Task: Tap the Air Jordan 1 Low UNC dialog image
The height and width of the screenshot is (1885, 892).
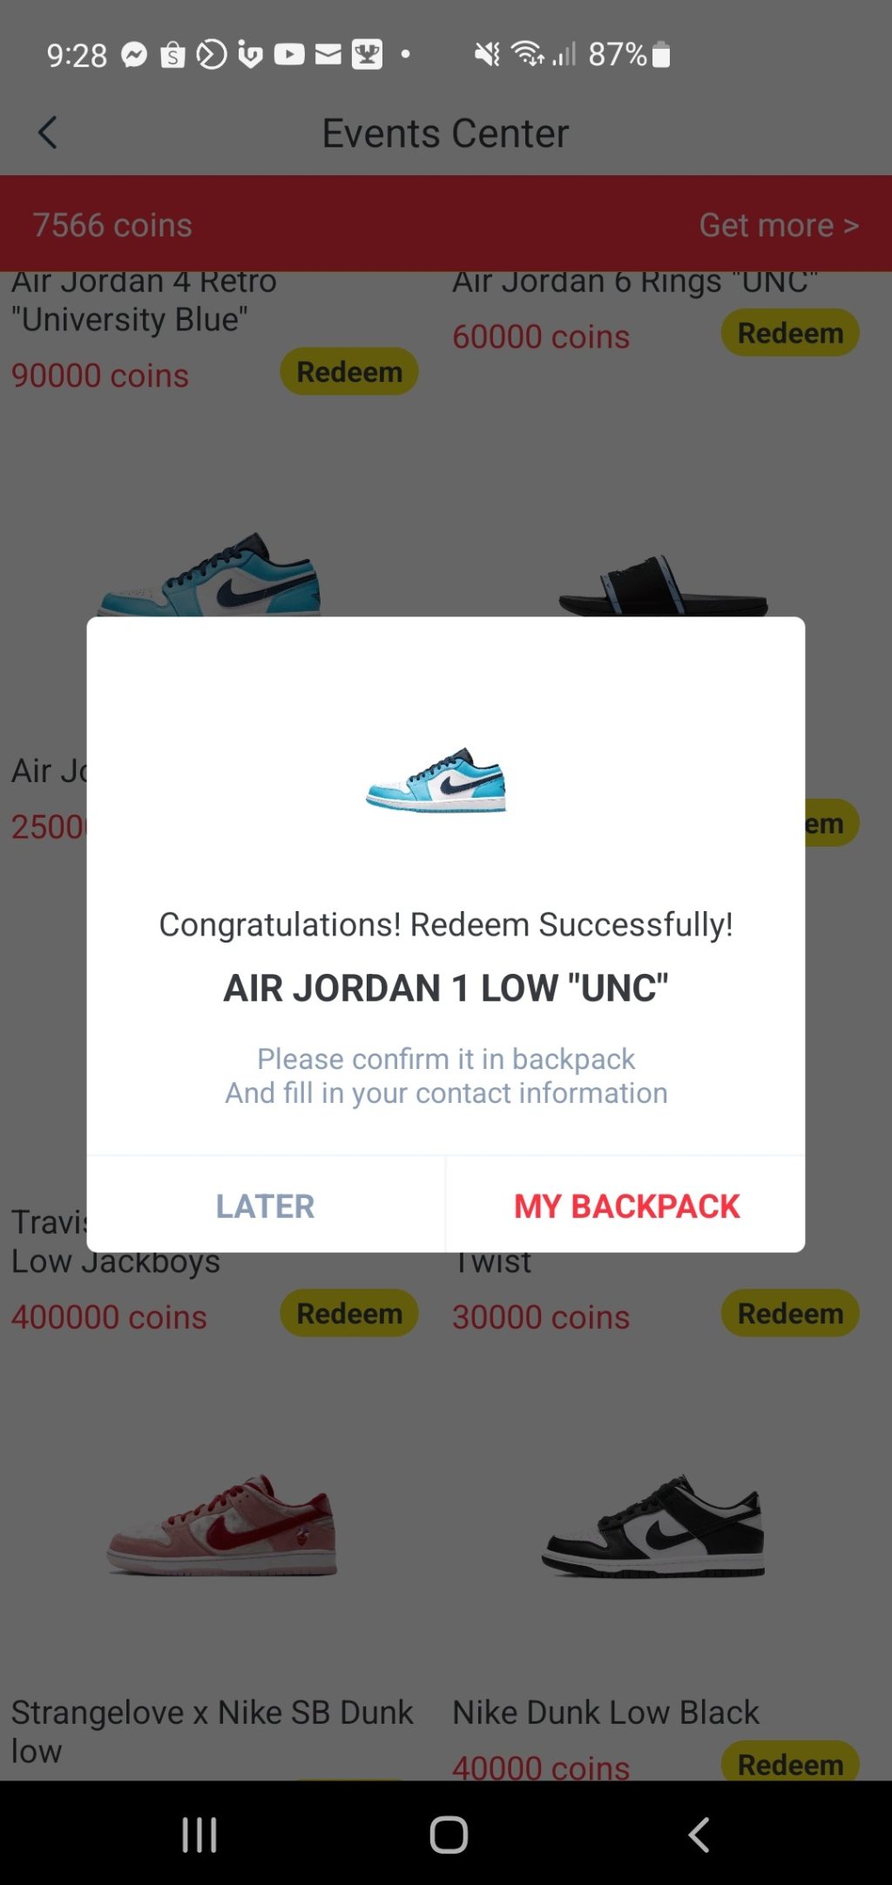Action: coord(436,779)
